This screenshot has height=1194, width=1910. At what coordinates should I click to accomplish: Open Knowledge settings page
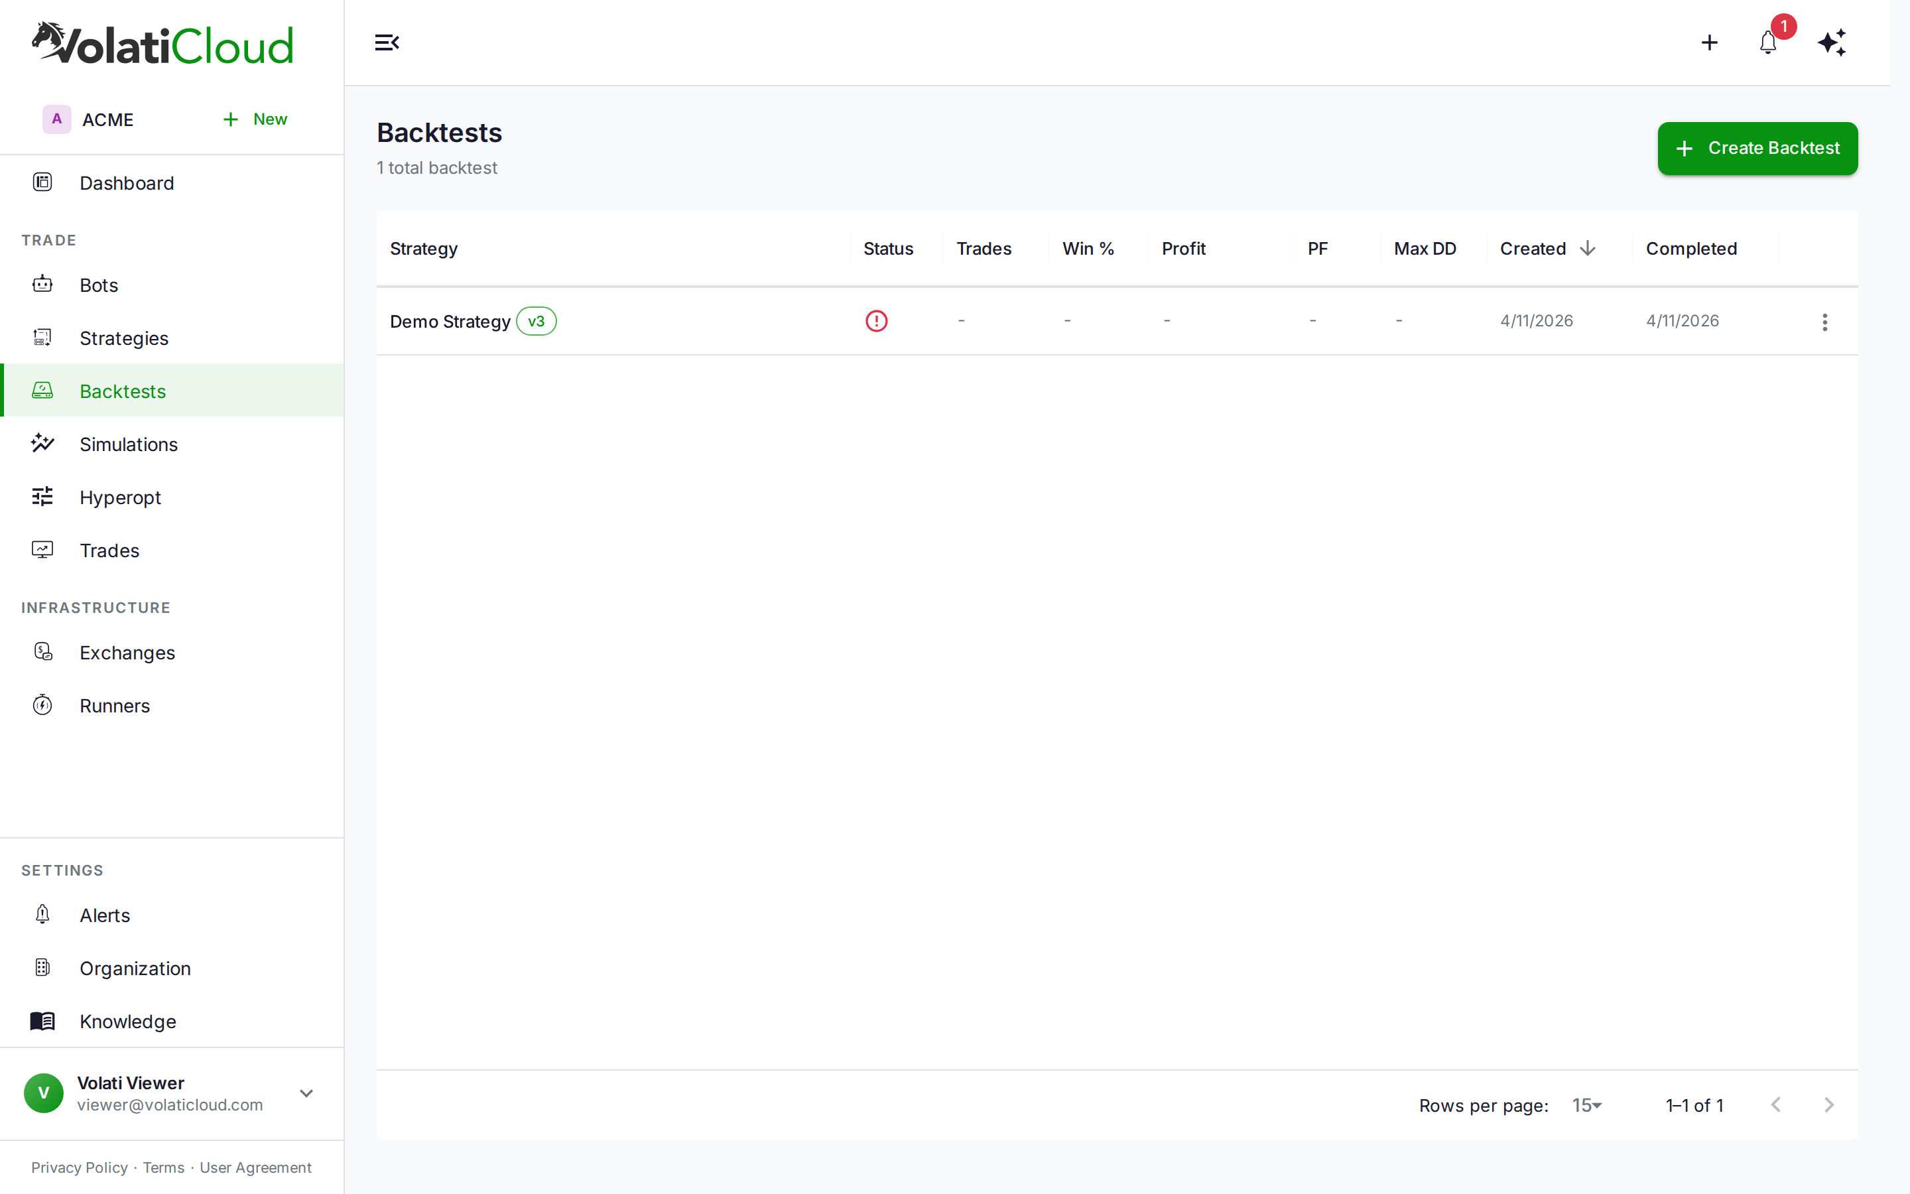[172, 1021]
